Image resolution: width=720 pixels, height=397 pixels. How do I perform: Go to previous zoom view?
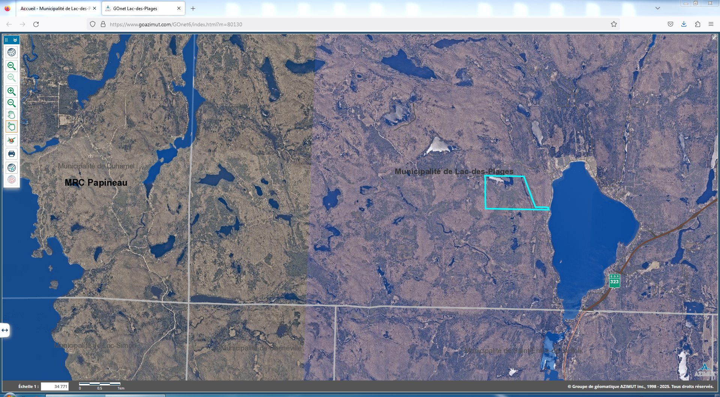click(x=12, y=66)
